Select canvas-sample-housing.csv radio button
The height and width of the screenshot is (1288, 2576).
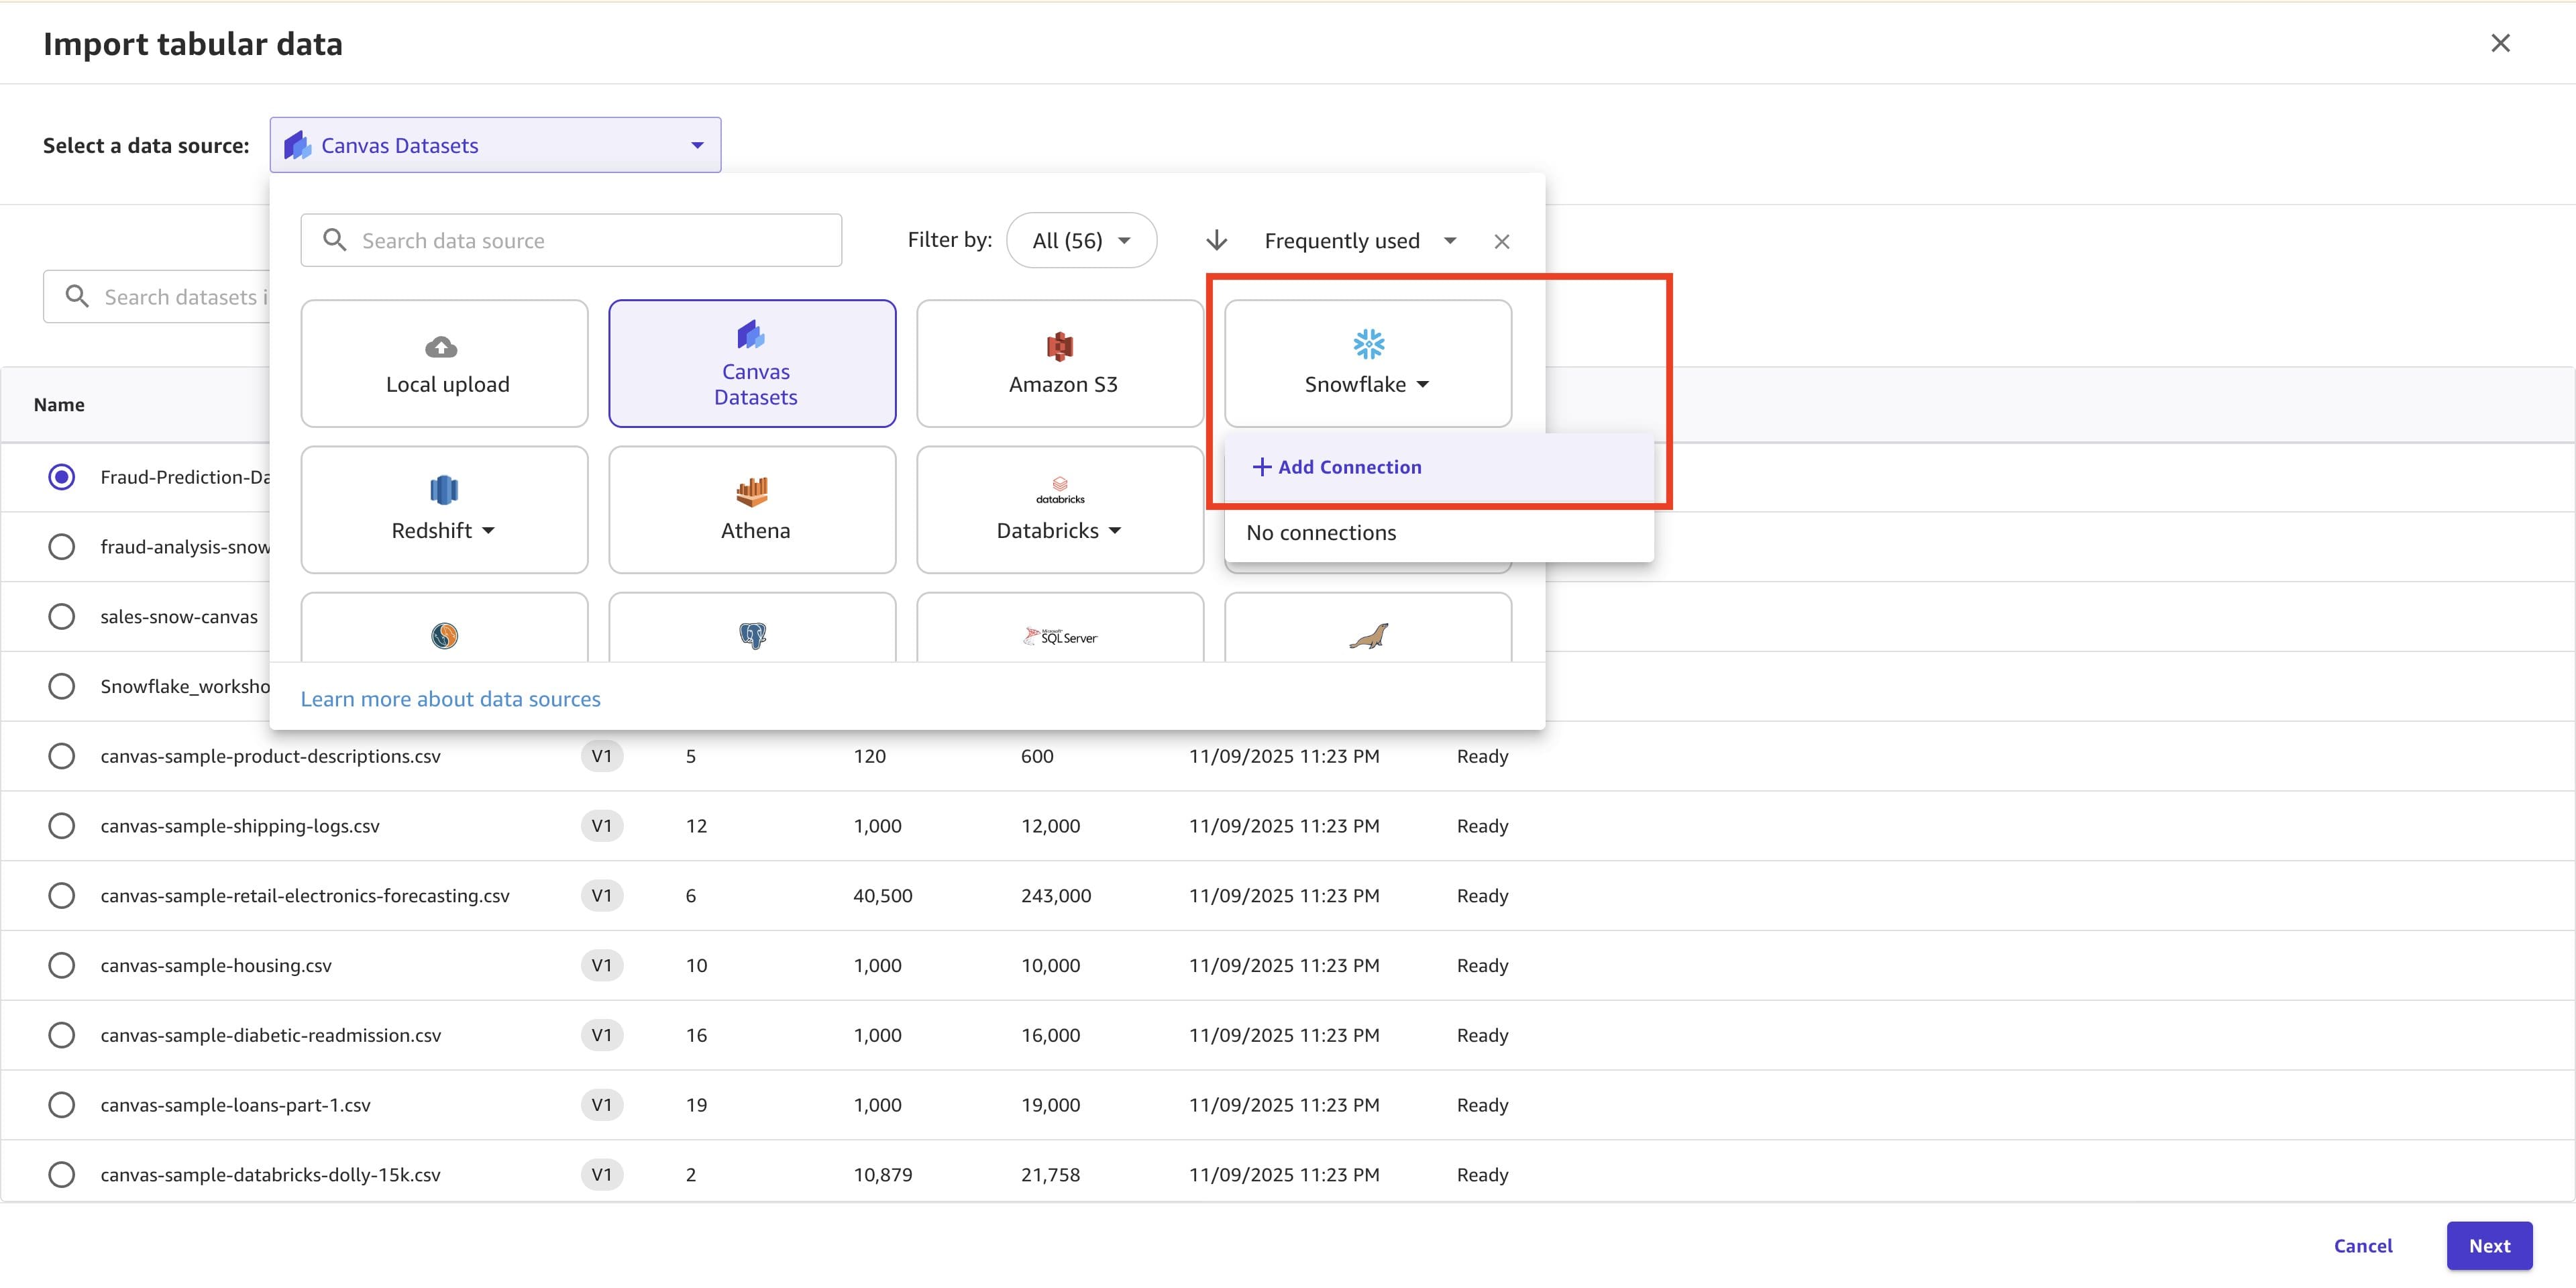tap(62, 965)
